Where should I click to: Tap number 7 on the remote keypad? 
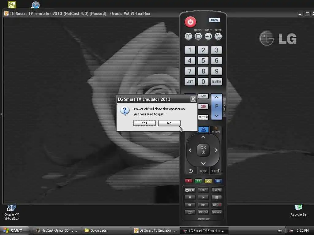pyautogui.click(x=190, y=71)
